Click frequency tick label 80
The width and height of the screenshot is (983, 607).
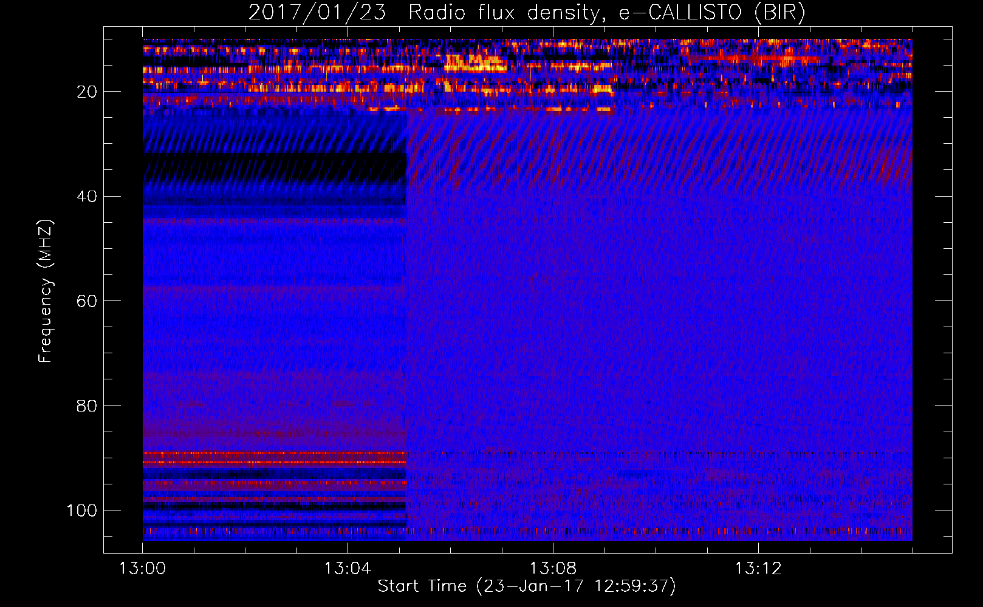[x=87, y=405]
